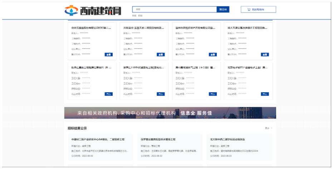Click the first hot keyword under search box
This screenshot has height=169, width=333.
click(134, 16)
